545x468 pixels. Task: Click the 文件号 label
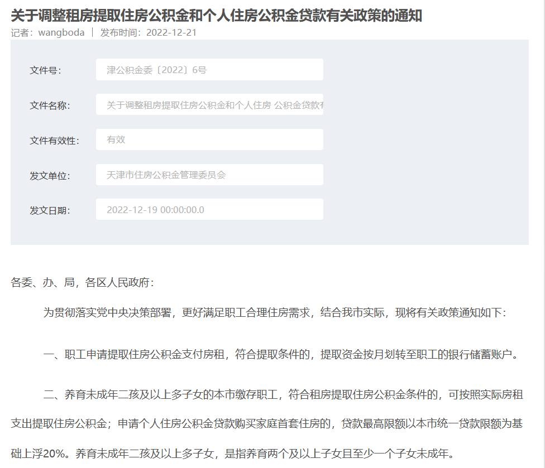tap(45, 70)
